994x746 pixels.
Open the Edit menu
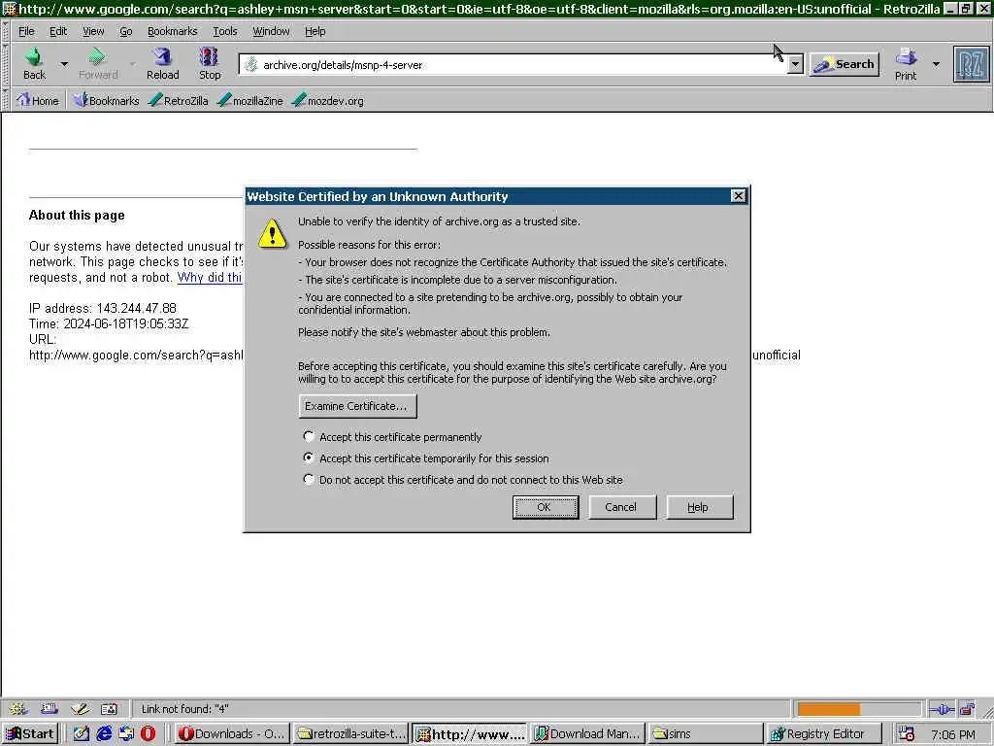click(x=57, y=31)
